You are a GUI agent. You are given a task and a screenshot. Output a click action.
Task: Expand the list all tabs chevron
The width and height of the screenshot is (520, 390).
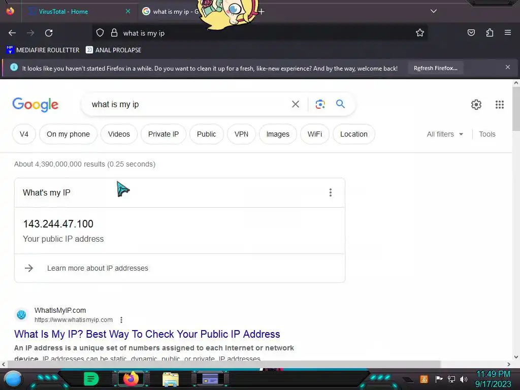(434, 11)
